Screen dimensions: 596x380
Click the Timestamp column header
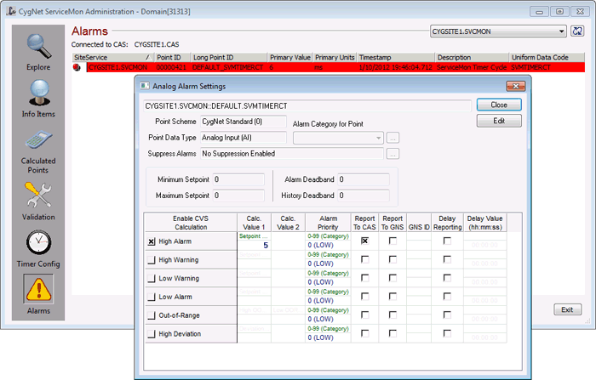point(396,57)
